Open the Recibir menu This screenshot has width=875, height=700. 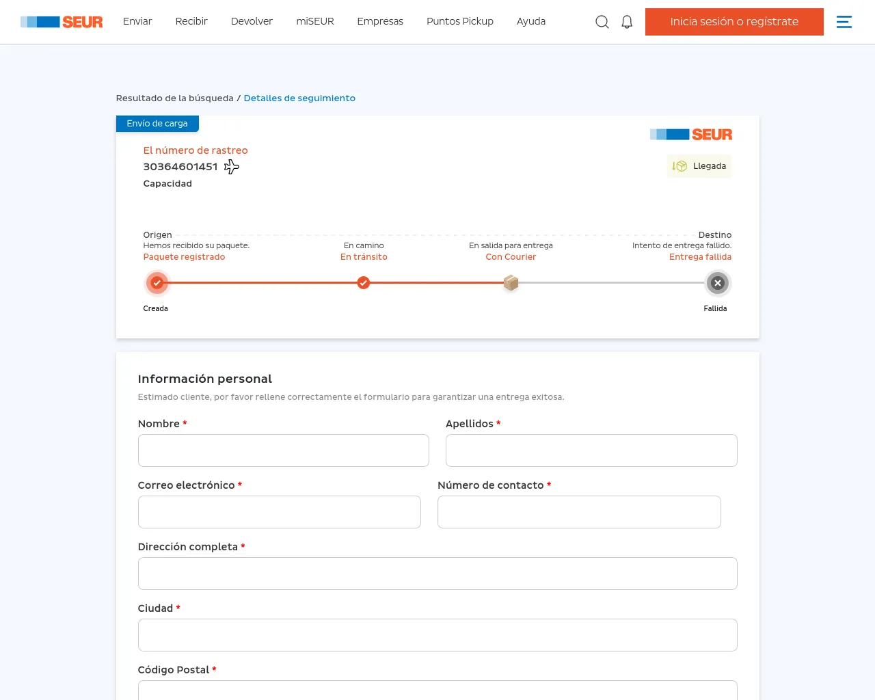pyautogui.click(x=191, y=21)
